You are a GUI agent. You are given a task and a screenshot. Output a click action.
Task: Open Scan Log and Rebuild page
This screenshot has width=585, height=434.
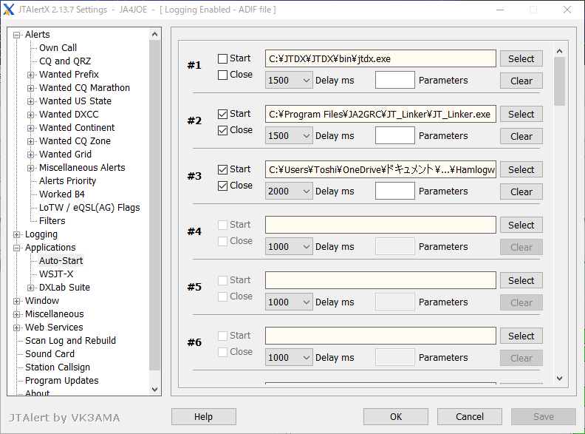point(70,341)
